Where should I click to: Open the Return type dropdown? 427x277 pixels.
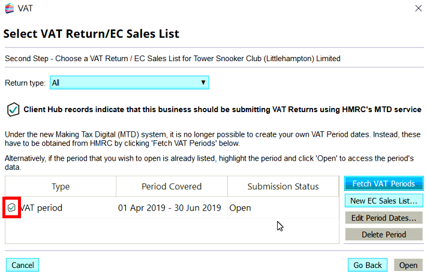pos(129,83)
